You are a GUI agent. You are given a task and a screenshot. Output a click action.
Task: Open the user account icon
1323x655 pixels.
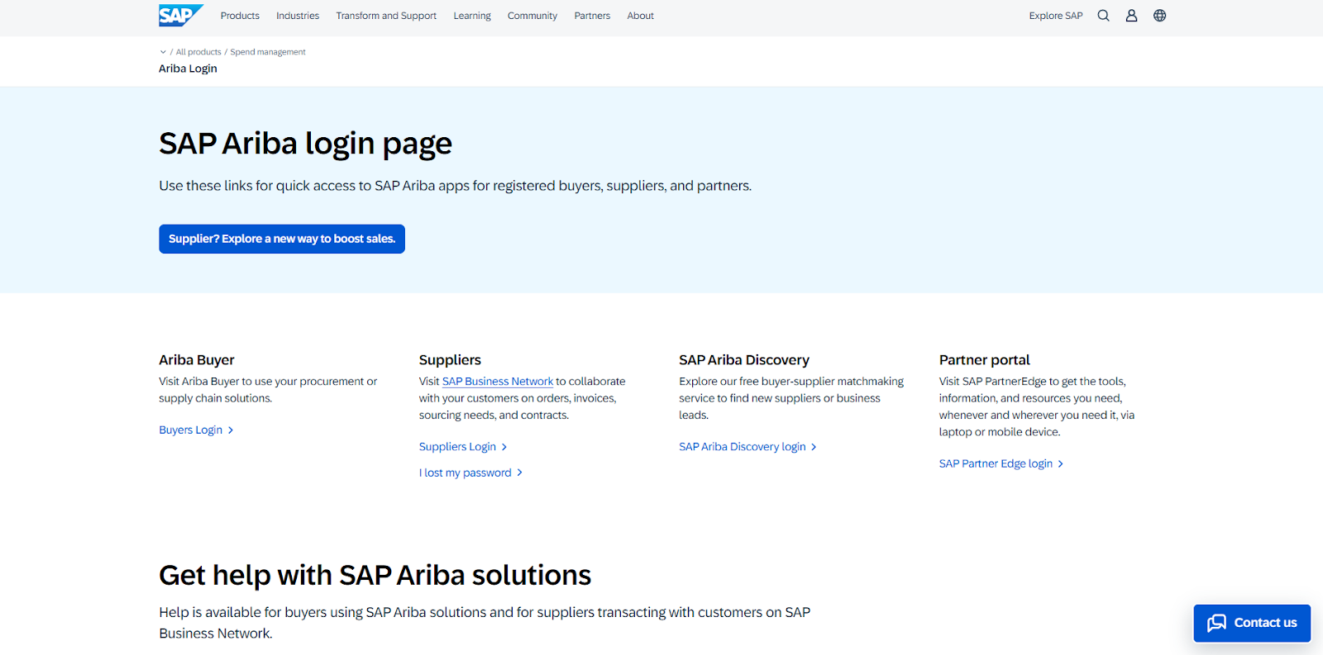1131,16
